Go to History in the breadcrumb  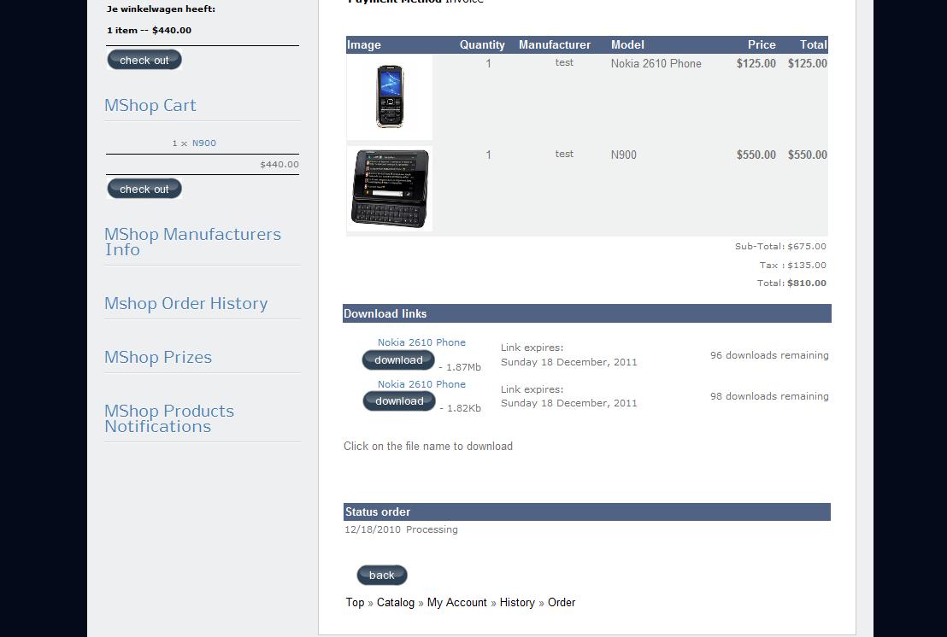point(517,603)
